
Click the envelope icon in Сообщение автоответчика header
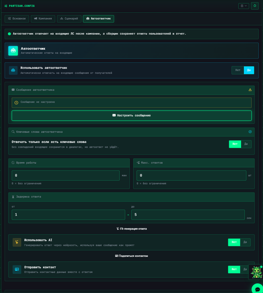point(13,90)
